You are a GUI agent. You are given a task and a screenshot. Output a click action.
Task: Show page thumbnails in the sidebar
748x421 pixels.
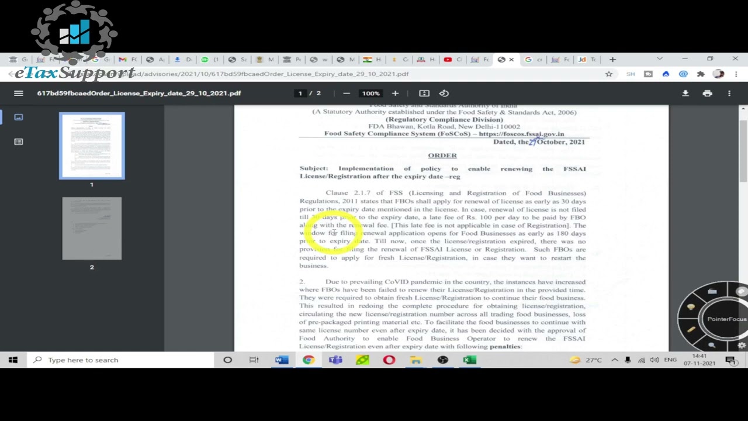[19, 118]
